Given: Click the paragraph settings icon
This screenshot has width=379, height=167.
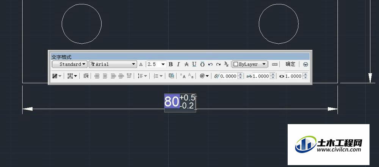Looking at the screenshot, I should point(86,76).
